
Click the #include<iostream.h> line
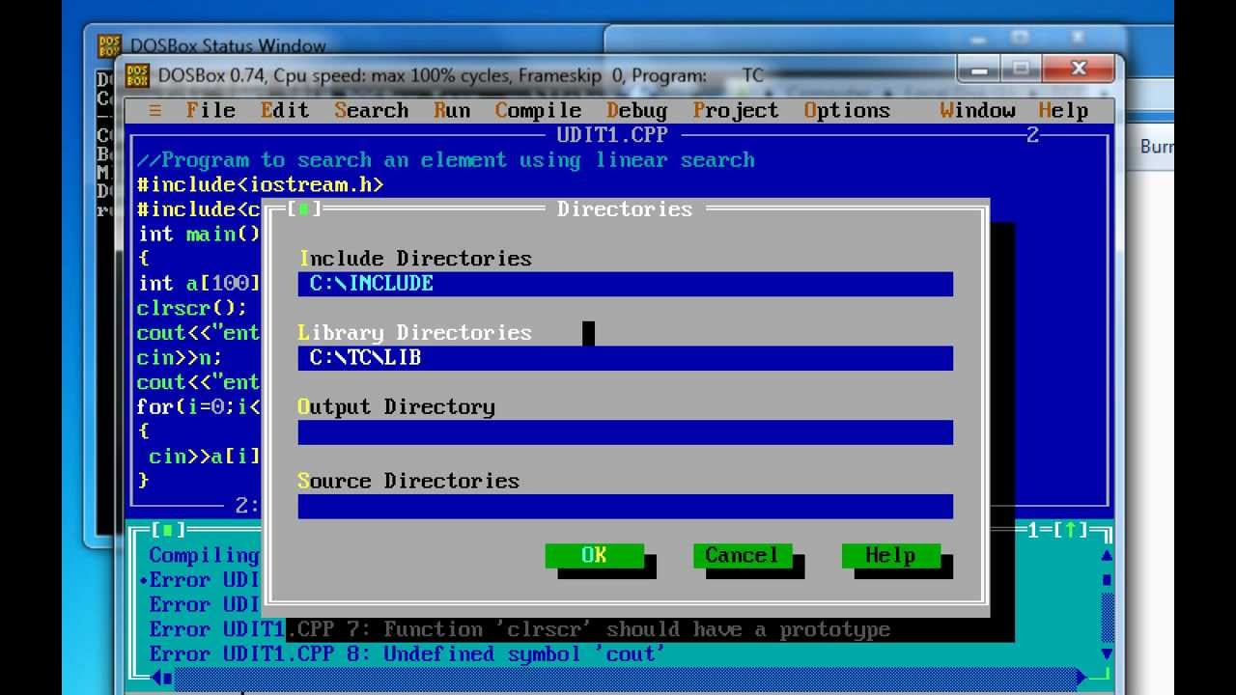260,184
